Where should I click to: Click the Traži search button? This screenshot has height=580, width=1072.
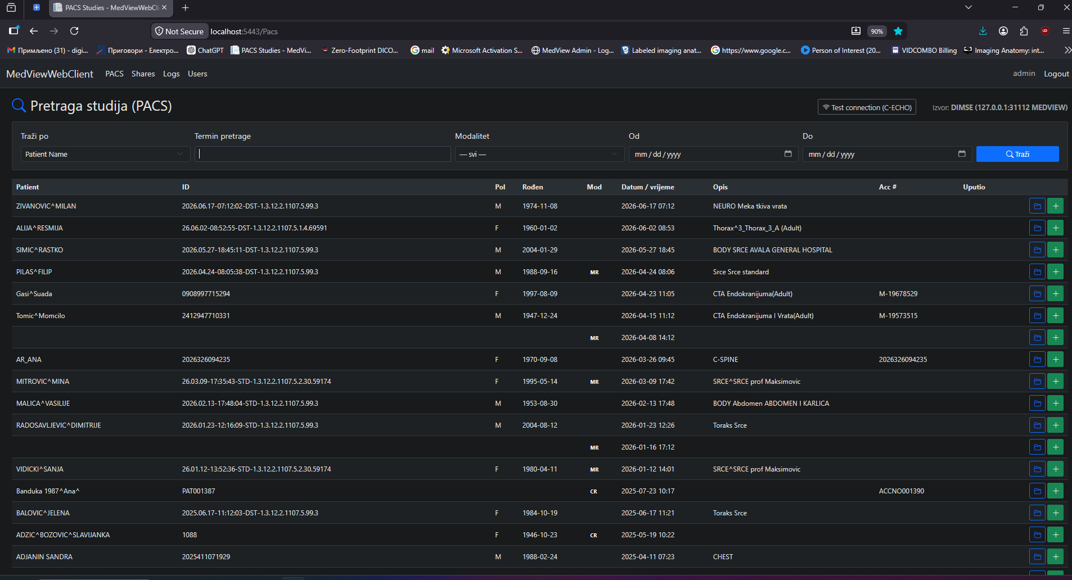[x=1017, y=154]
